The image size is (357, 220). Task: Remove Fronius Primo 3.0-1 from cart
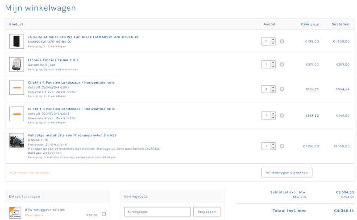point(282,64)
